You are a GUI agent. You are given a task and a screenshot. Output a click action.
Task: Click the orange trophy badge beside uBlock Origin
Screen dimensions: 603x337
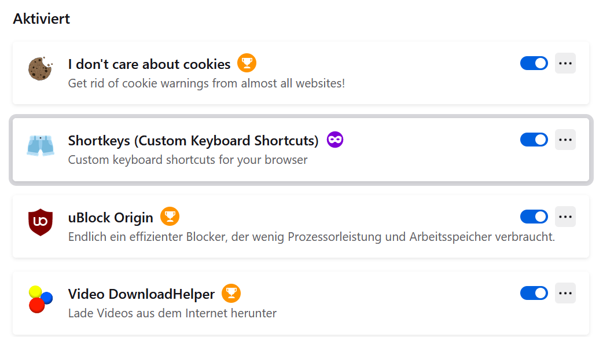[170, 217]
